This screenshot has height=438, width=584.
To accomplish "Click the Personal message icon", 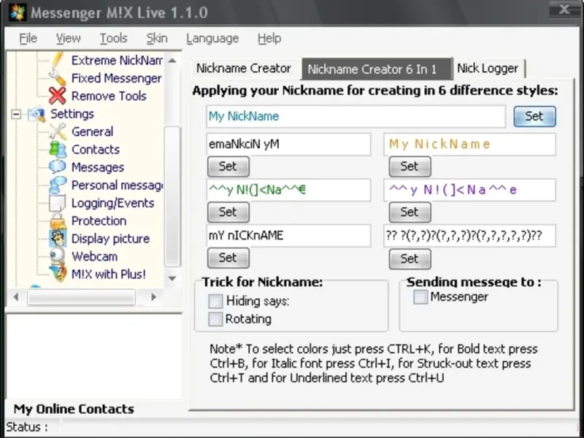I will pyautogui.click(x=58, y=185).
